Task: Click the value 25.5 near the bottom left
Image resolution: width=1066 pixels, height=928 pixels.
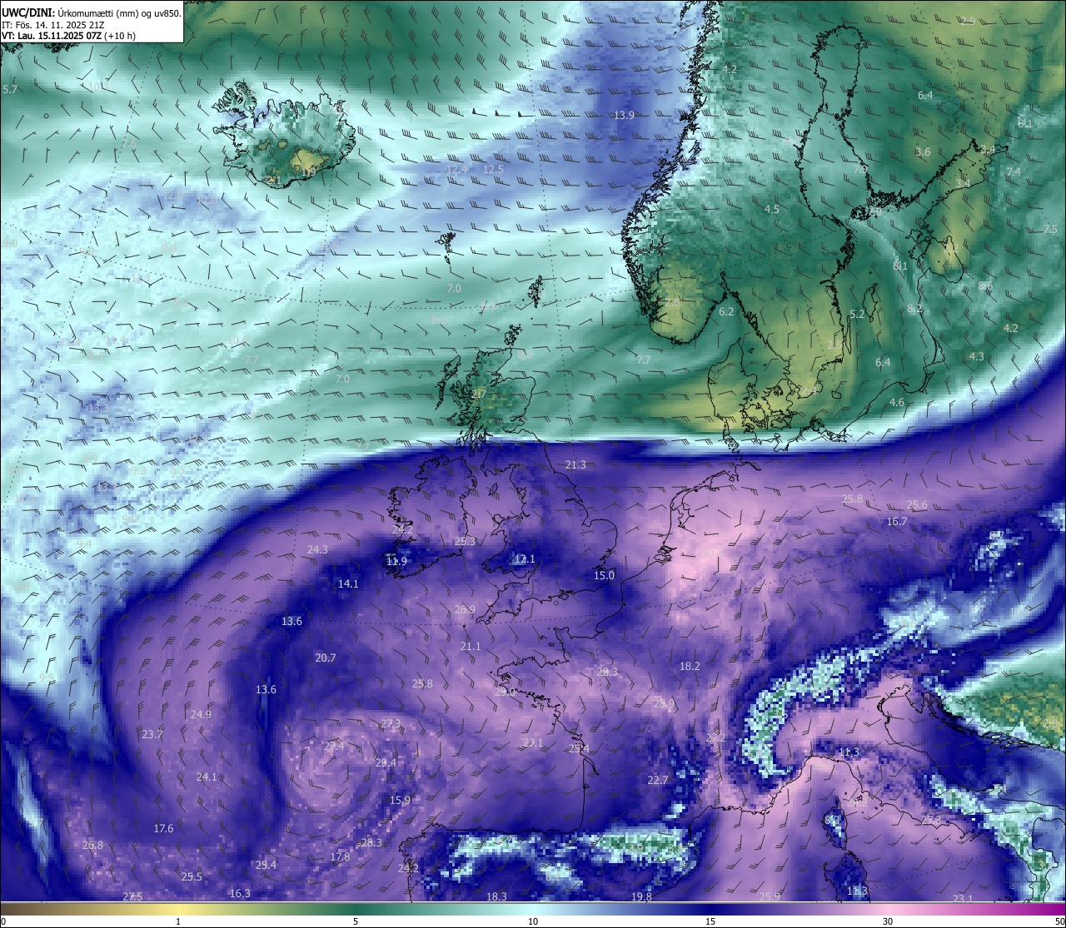Action: pyautogui.click(x=192, y=876)
